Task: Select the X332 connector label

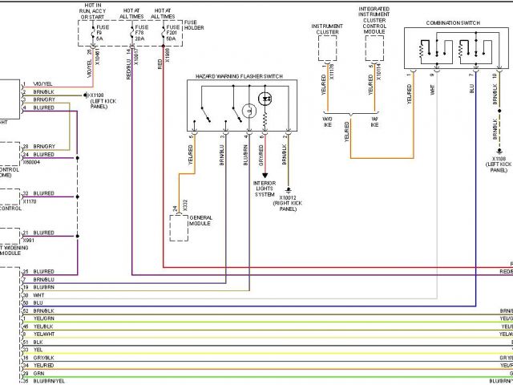Action: point(184,205)
